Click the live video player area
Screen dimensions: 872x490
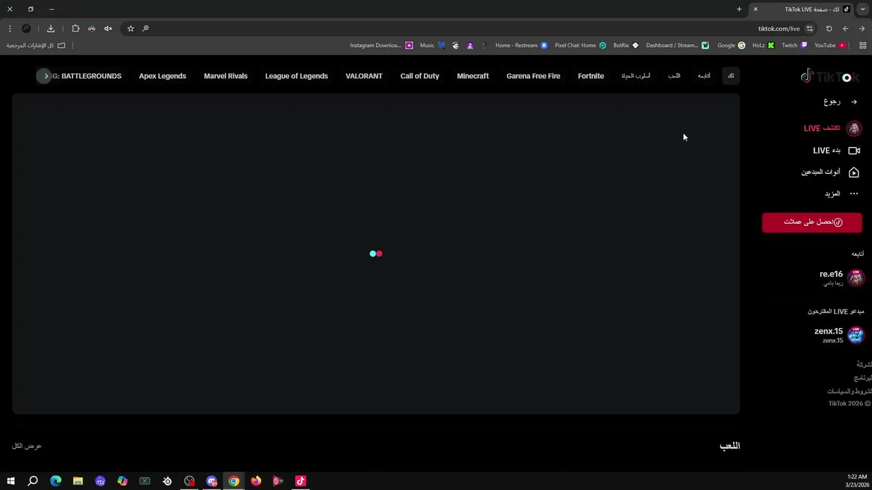point(376,254)
